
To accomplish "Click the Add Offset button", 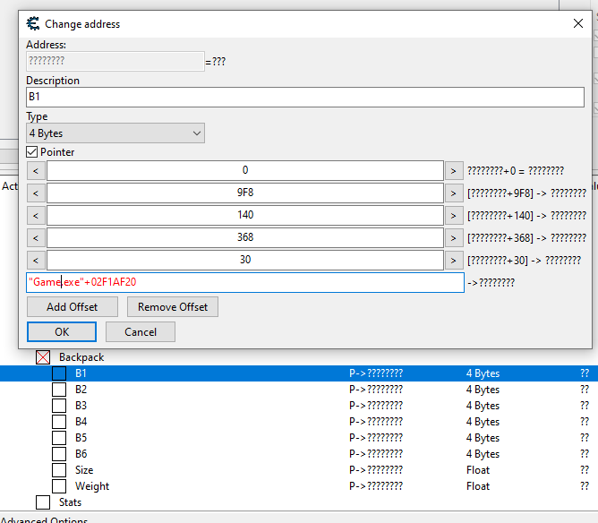I will [71, 307].
